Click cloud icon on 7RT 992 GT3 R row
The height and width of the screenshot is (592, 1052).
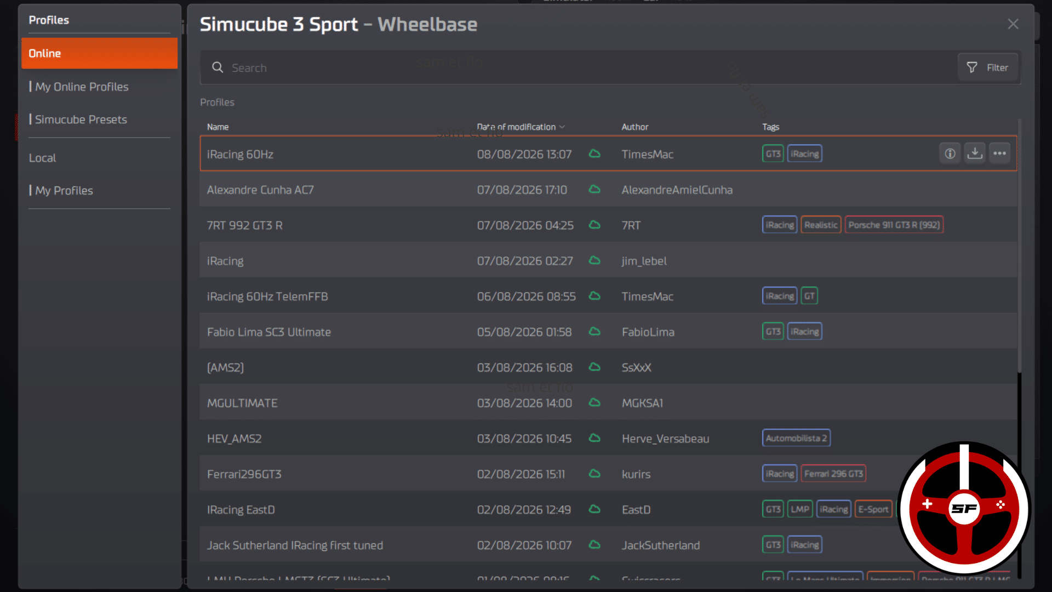click(x=594, y=225)
